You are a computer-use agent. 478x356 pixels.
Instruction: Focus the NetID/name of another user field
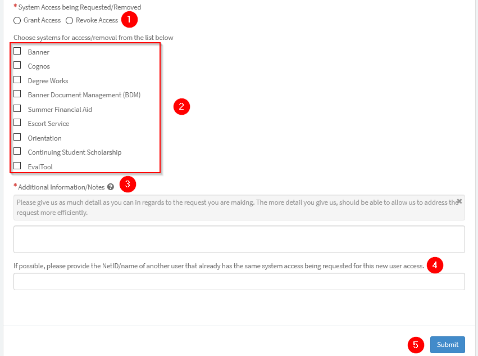(239, 281)
